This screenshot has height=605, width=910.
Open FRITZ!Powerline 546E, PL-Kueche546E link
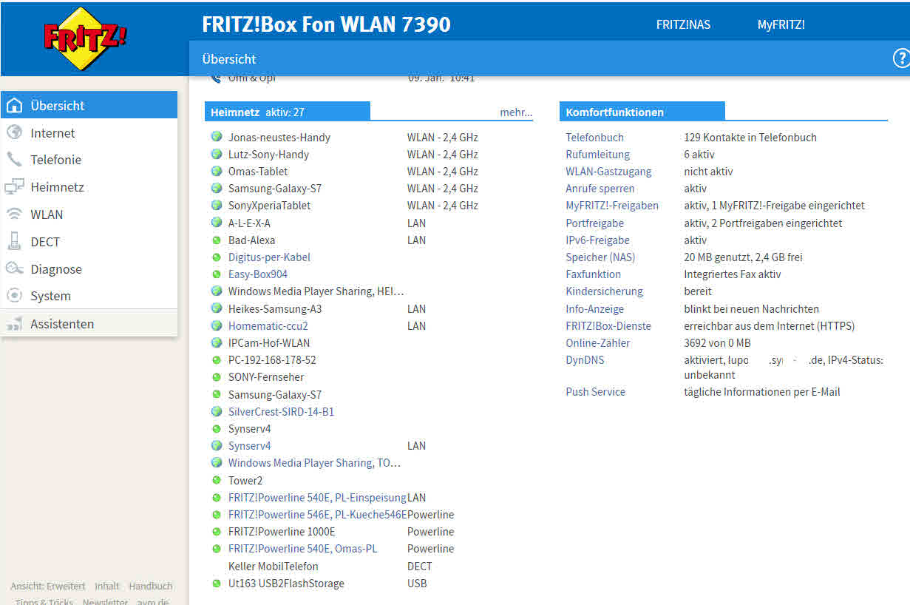pos(317,515)
